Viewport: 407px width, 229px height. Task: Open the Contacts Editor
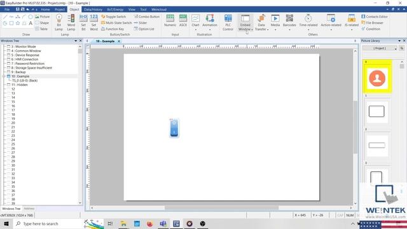(375, 17)
